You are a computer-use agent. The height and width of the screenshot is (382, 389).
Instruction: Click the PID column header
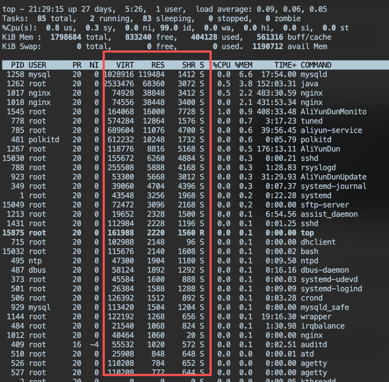pyautogui.click(x=18, y=65)
